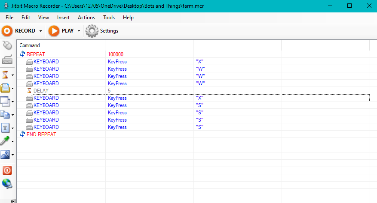Image resolution: width=377 pixels, height=203 pixels.
Task: Insert a mouse command from sidebar
Action: click(7, 45)
